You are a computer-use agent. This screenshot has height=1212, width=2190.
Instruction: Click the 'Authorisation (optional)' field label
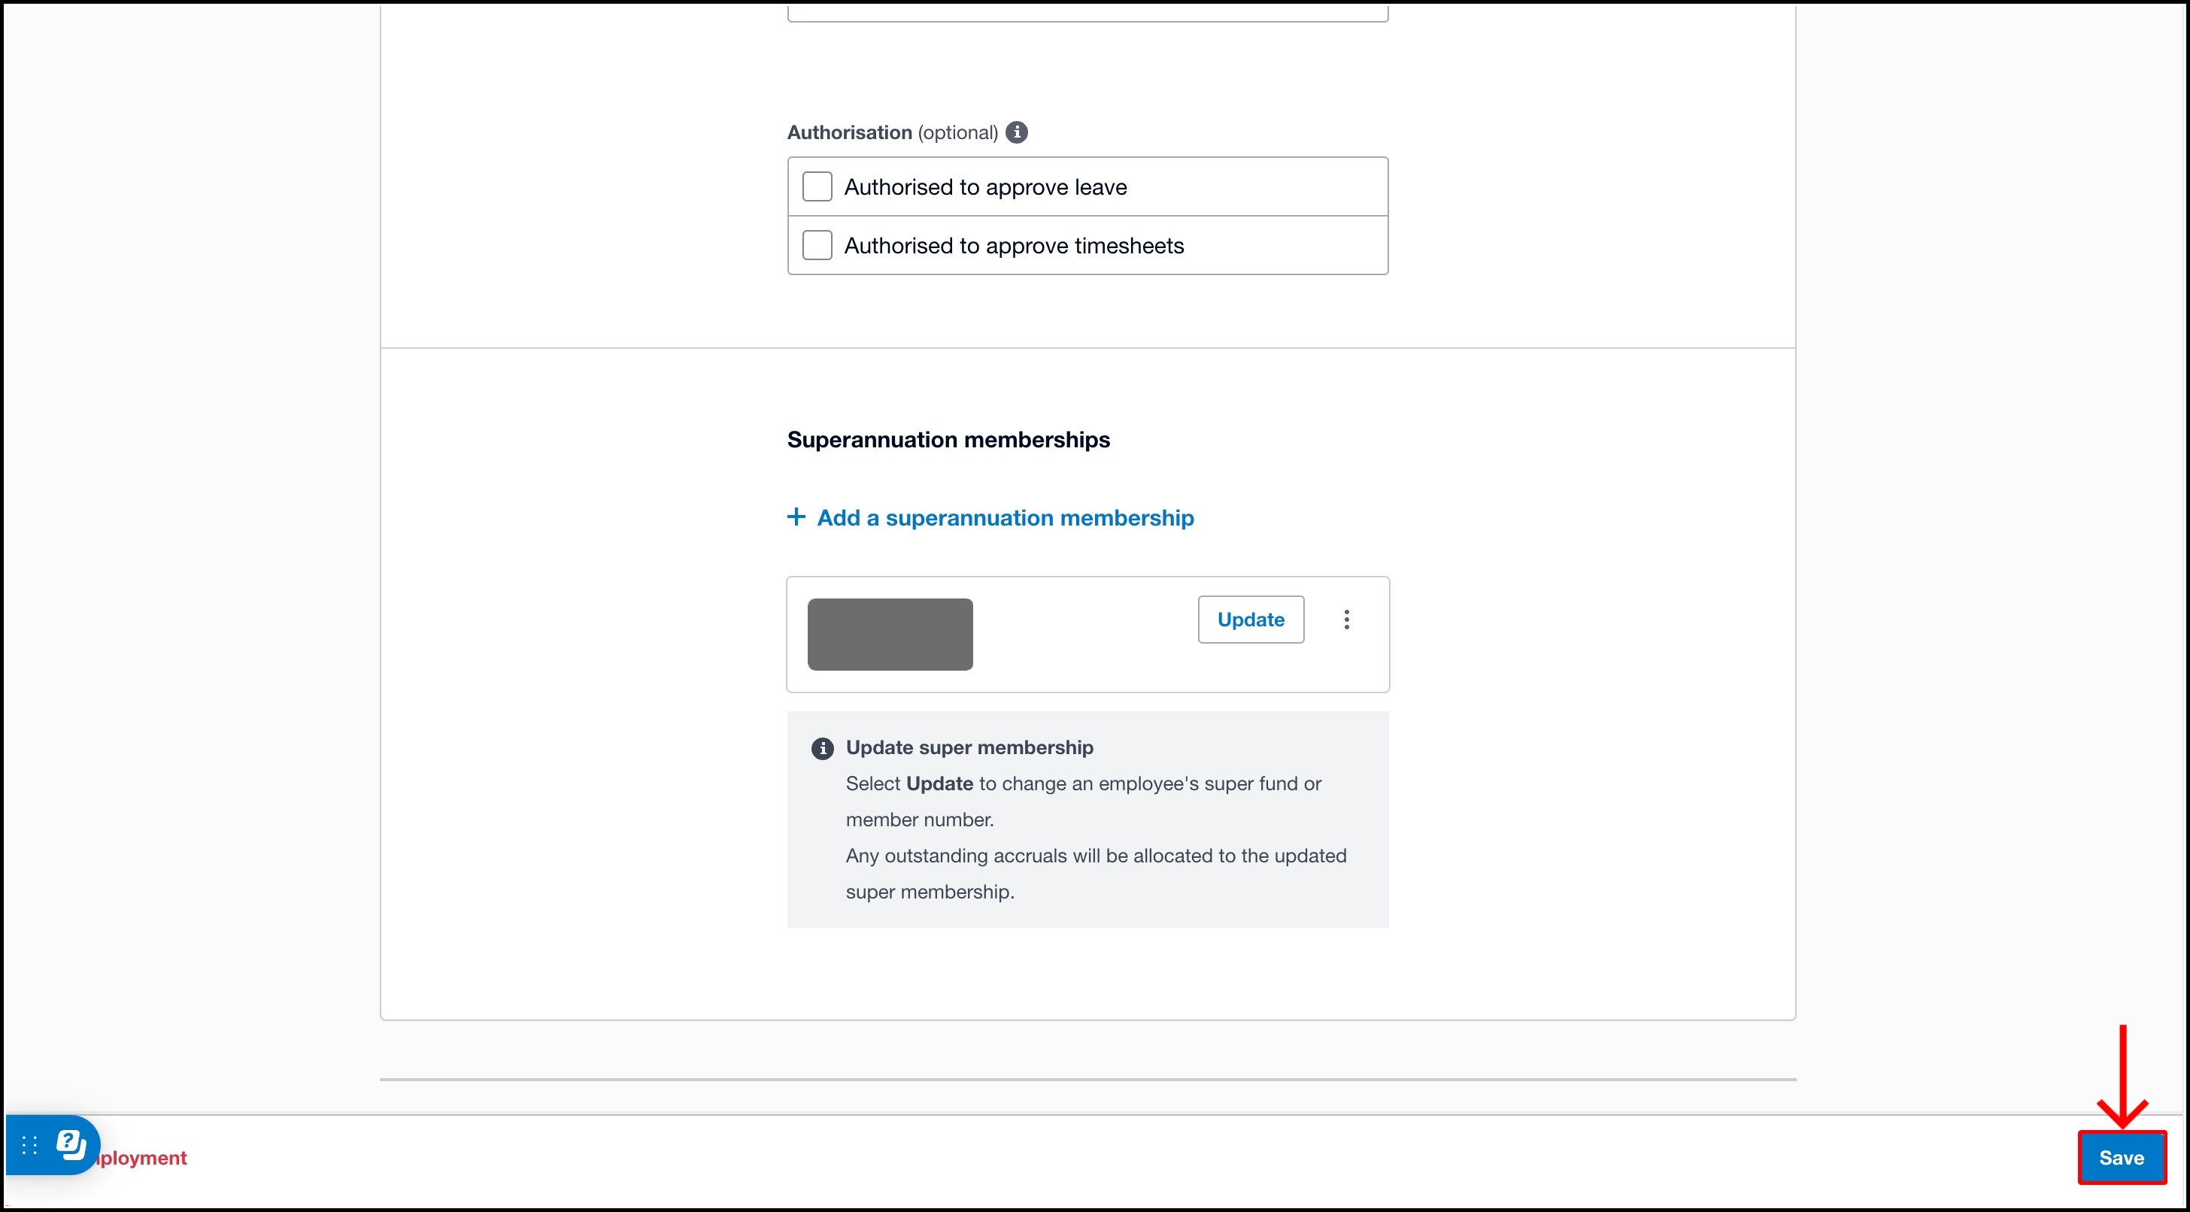pos(892,132)
